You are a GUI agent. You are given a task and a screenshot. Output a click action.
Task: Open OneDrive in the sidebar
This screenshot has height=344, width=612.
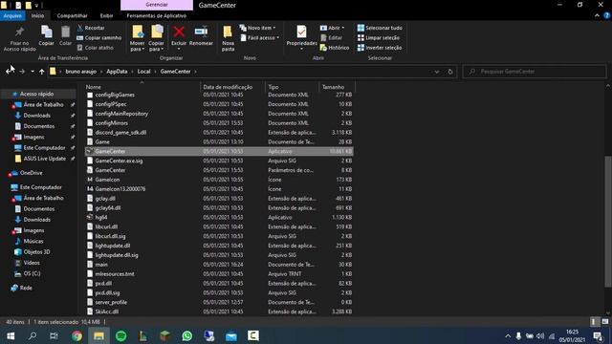click(31, 173)
